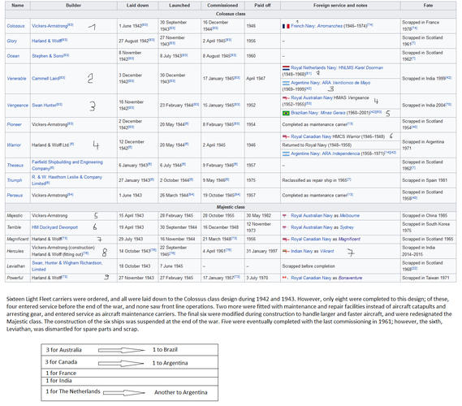Viewport: 462px width, 406px height.
Task: Open Argentine Navy ARA Independencia link
Action: (x=325, y=153)
